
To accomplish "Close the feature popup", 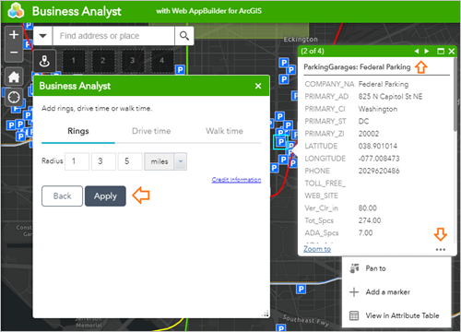I will [451, 52].
